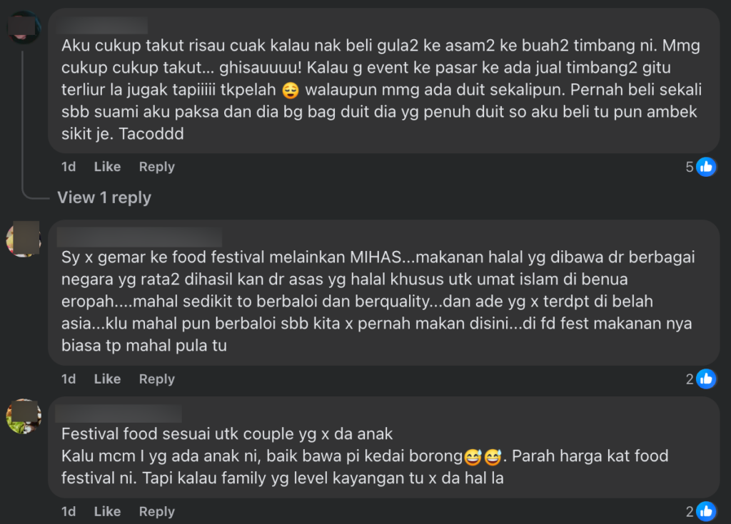The width and height of the screenshot is (731, 524).
Task: Reply to the comment ending with Tacoddd
Action: click(156, 167)
